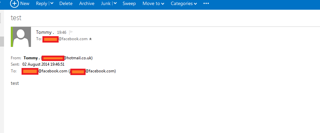Click the New text label
The height and width of the screenshot is (133, 320).
[25, 3]
